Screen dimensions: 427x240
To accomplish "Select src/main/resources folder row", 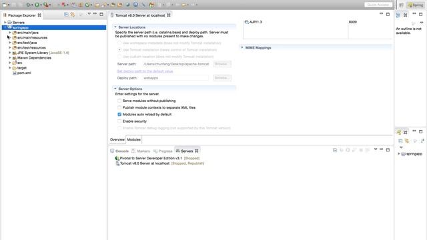I will pyautogui.click(x=32, y=37).
